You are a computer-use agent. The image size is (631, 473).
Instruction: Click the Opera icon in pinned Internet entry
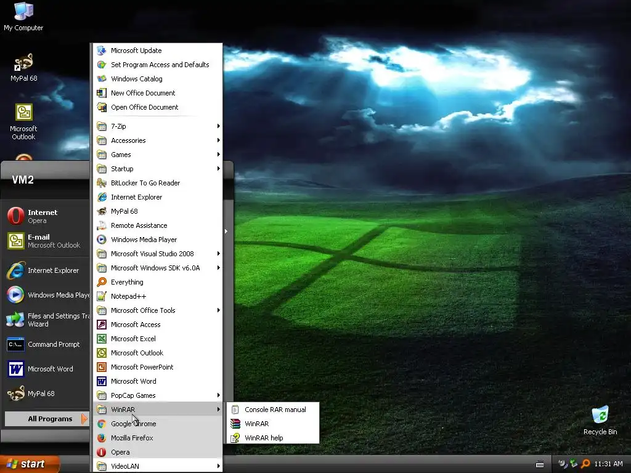coord(15,216)
